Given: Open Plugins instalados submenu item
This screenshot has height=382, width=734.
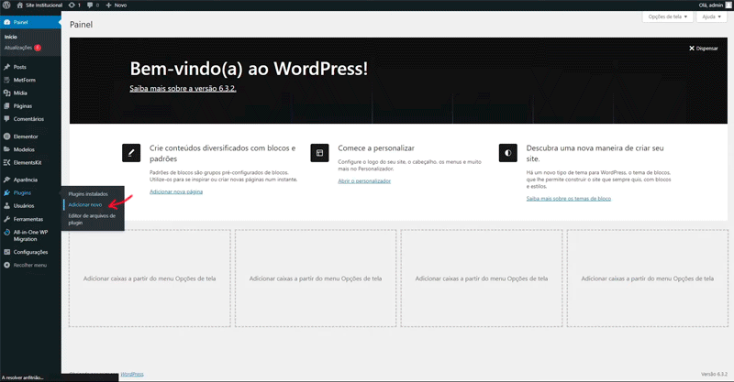Looking at the screenshot, I should 88,194.
